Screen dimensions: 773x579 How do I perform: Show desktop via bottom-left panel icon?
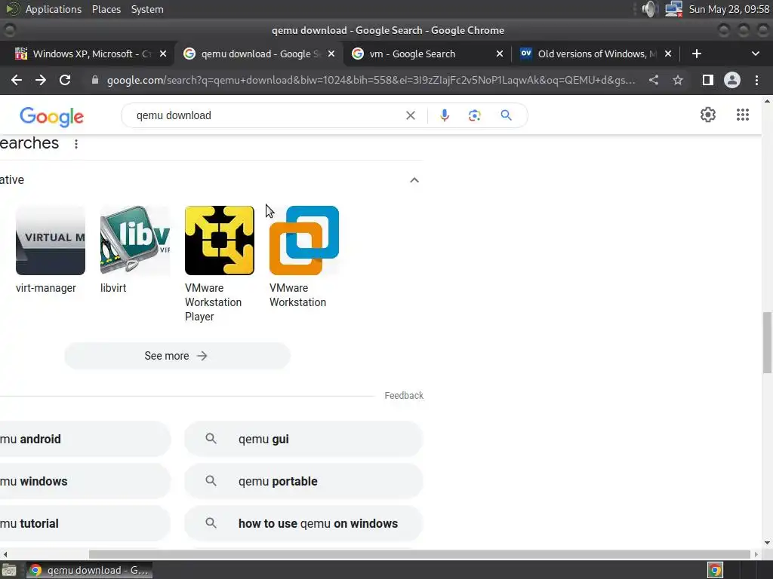9,570
